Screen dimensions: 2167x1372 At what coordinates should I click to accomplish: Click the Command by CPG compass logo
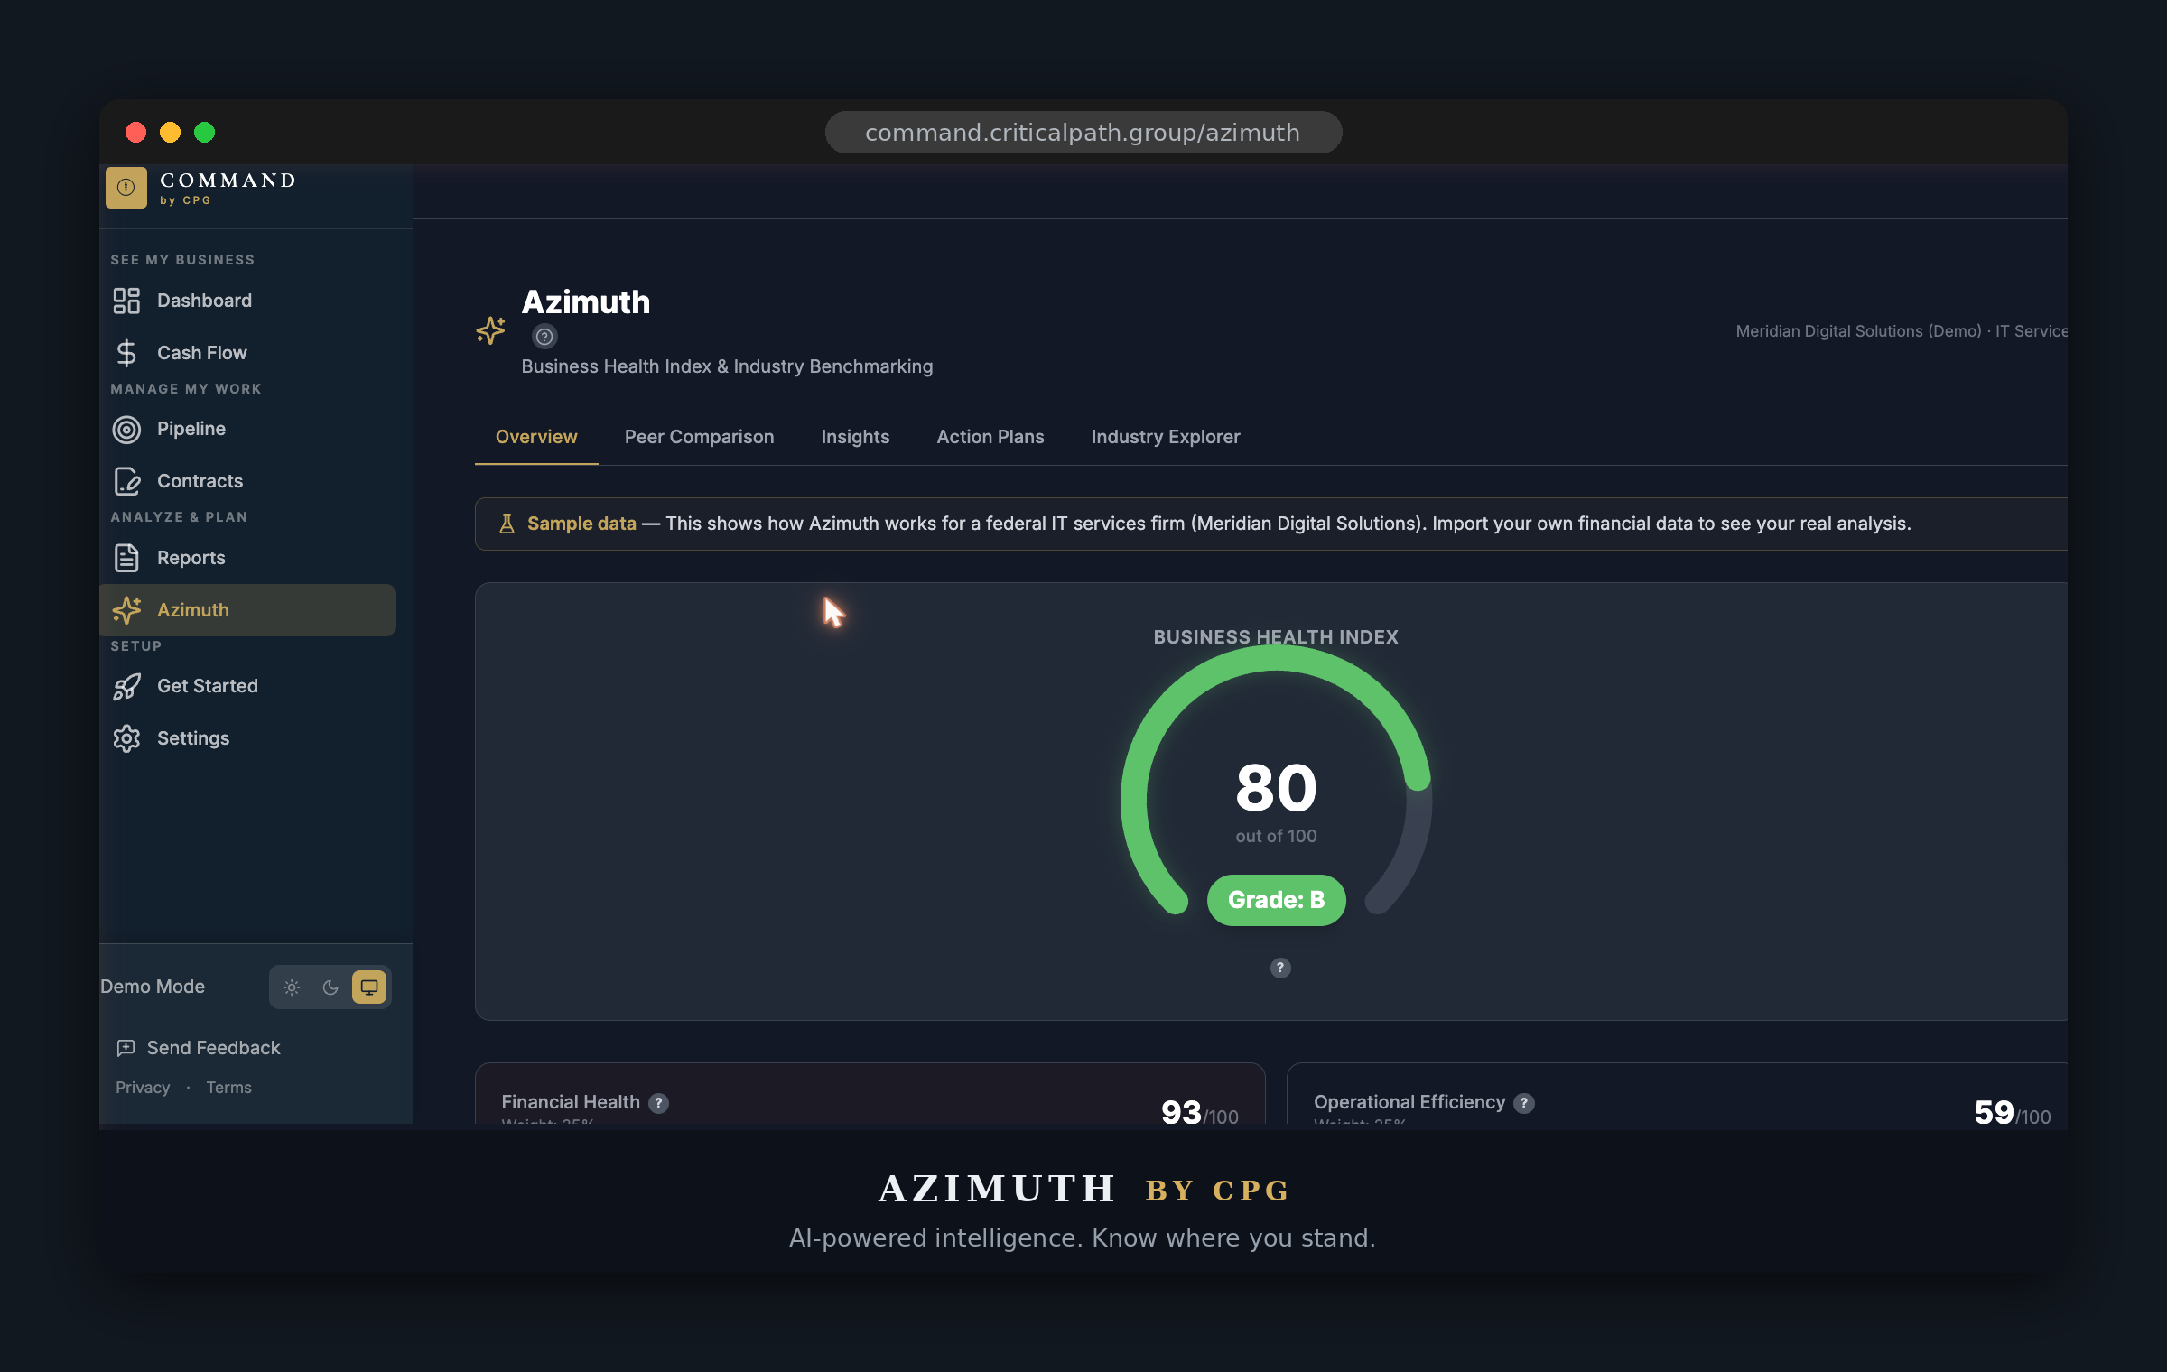[x=126, y=188]
